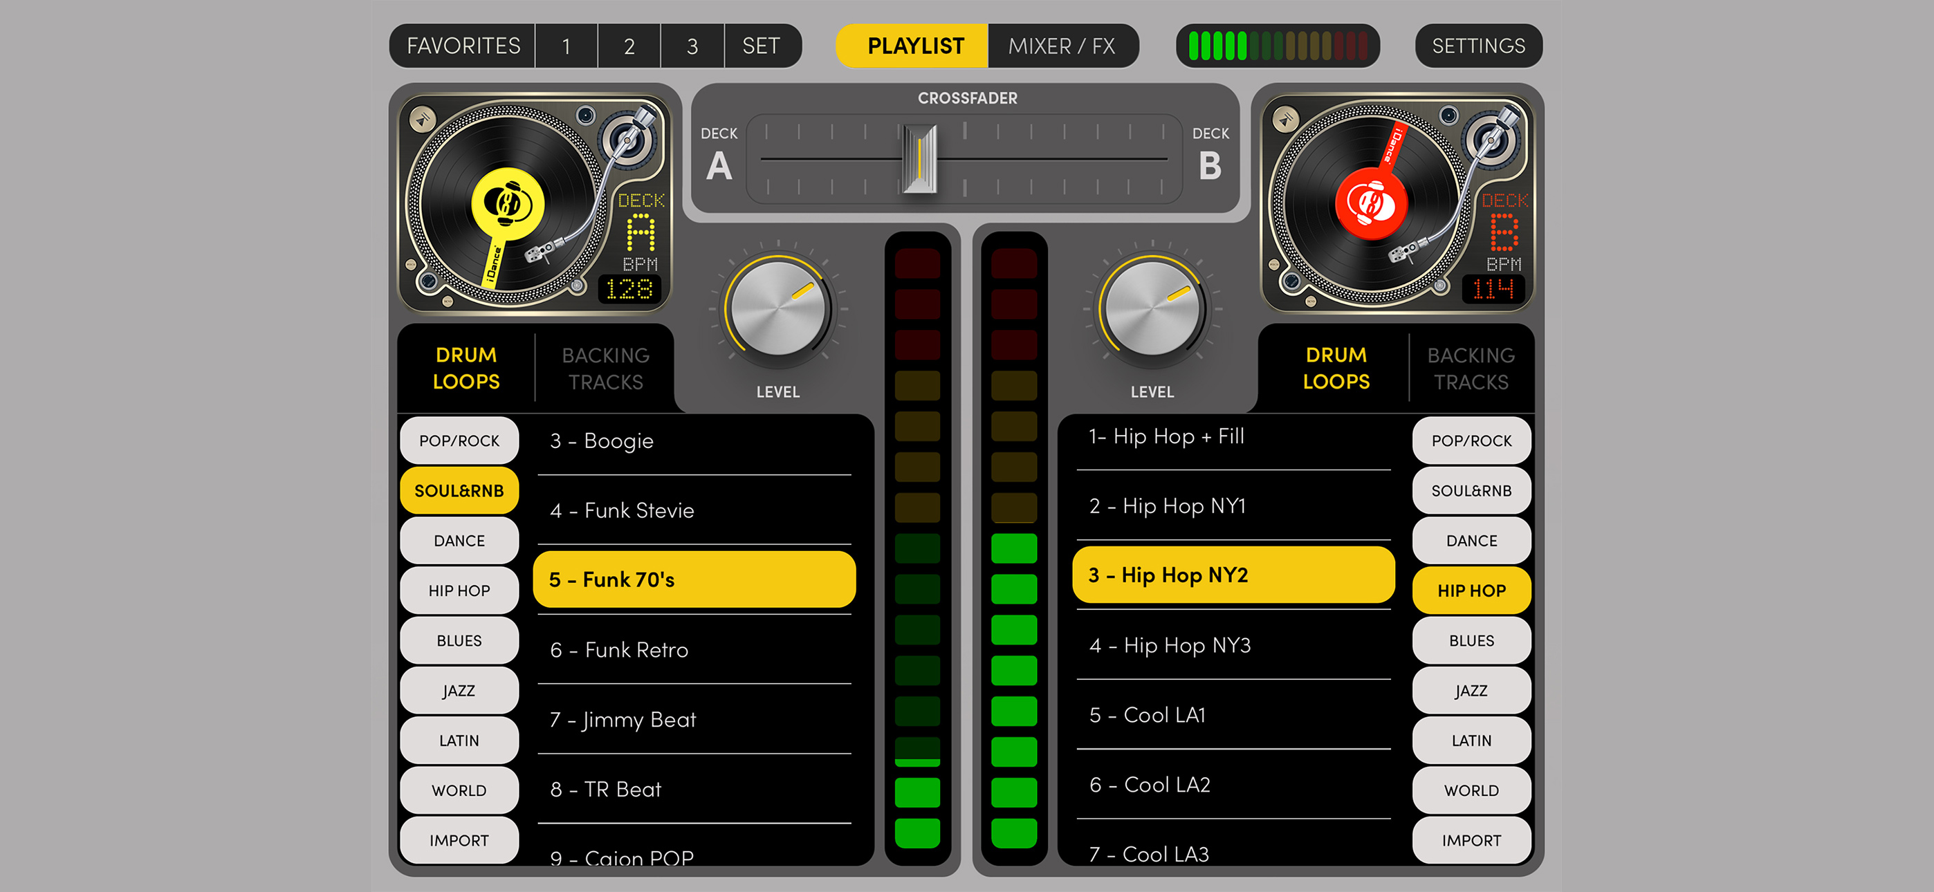Load loop '2 – Hip Hop NY1'

click(x=1233, y=506)
